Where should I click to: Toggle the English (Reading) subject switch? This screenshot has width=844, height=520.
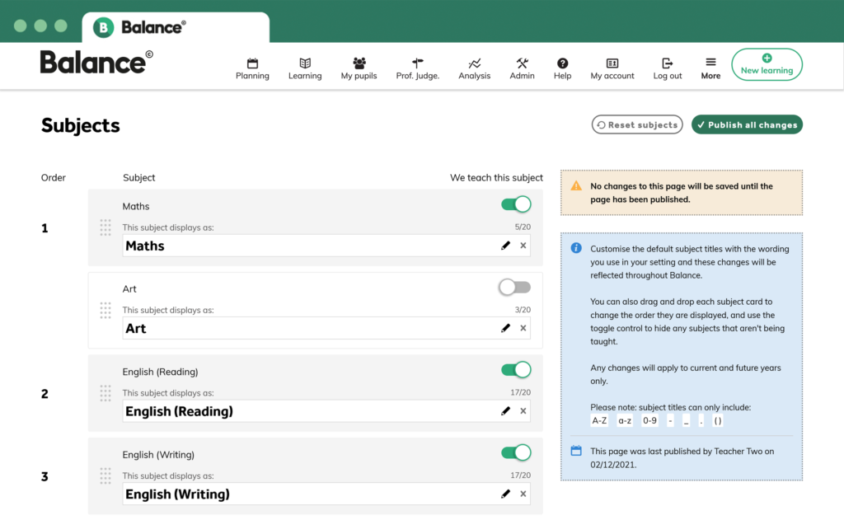coord(516,370)
